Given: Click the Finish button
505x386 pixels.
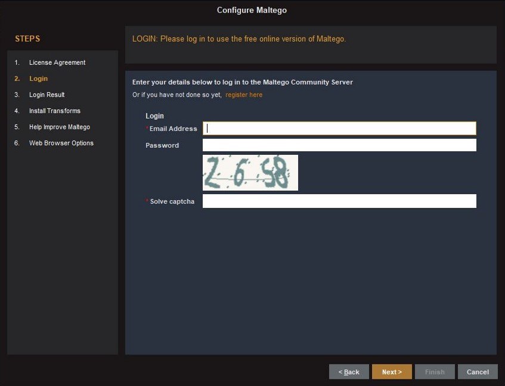Looking at the screenshot, I should tap(435, 371).
